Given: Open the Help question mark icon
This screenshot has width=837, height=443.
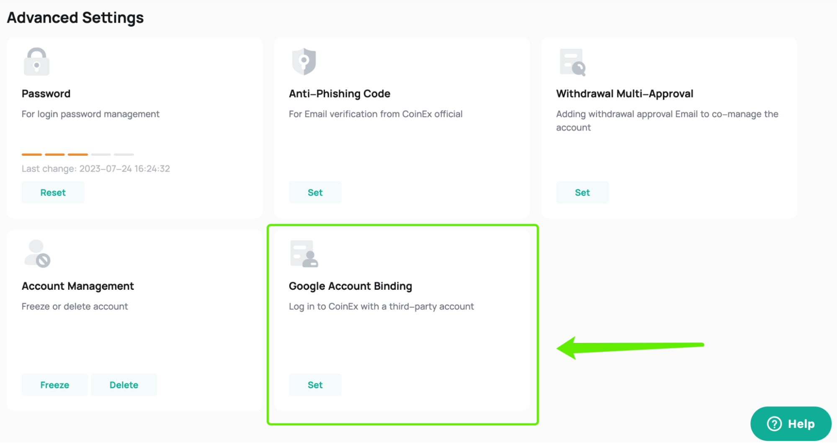Looking at the screenshot, I should 775,423.
